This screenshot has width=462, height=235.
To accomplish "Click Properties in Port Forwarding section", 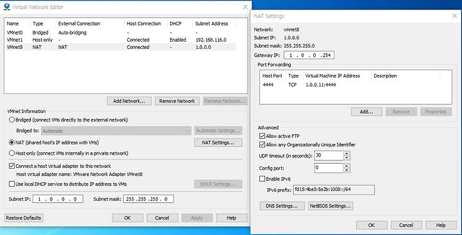I will pos(436,112).
